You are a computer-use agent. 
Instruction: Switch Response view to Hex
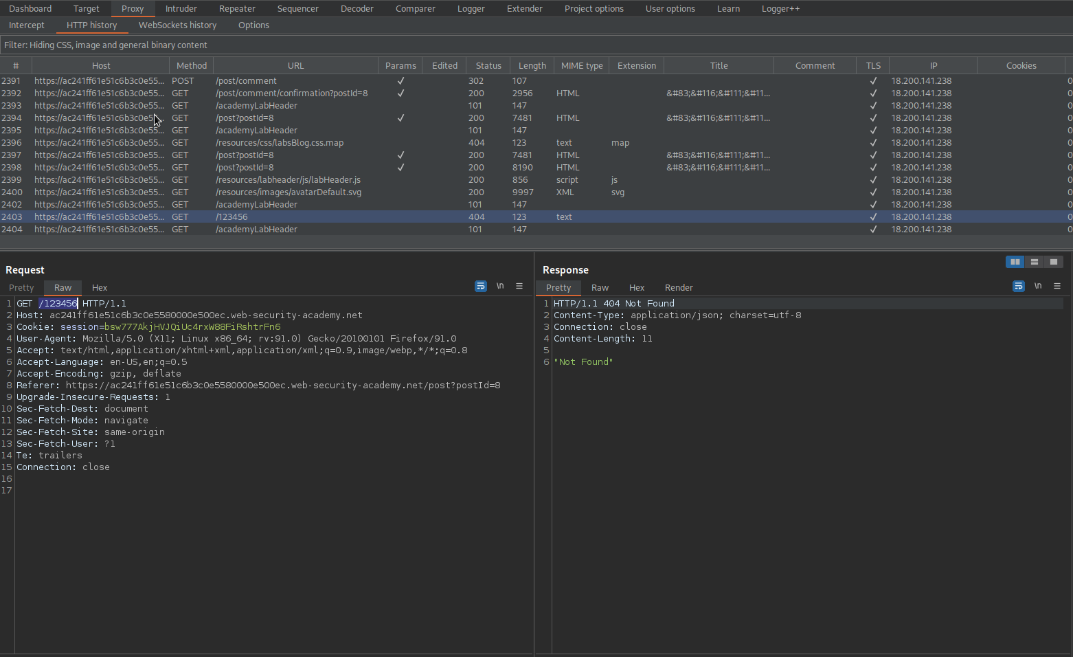(637, 287)
